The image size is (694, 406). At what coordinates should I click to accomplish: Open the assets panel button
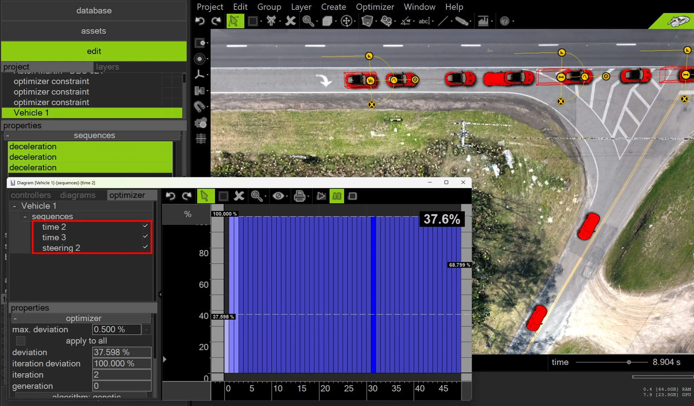(94, 31)
